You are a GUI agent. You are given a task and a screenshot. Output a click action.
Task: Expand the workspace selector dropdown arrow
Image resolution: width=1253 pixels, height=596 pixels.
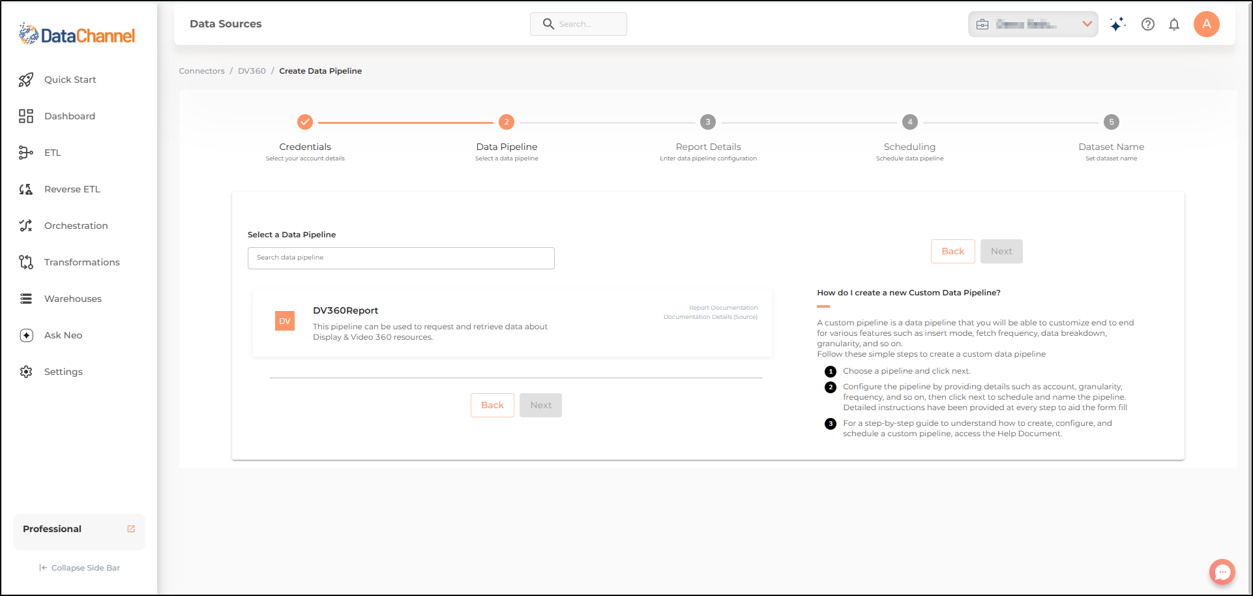[x=1087, y=24]
